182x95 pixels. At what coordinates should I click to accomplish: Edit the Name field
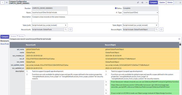[50, 12]
